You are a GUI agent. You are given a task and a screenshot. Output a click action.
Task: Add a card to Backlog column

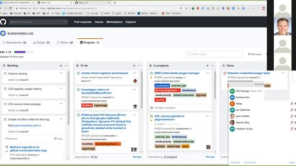click(61, 65)
